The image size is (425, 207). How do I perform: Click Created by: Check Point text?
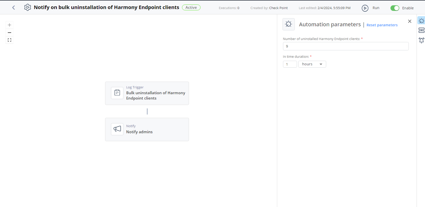269,8
